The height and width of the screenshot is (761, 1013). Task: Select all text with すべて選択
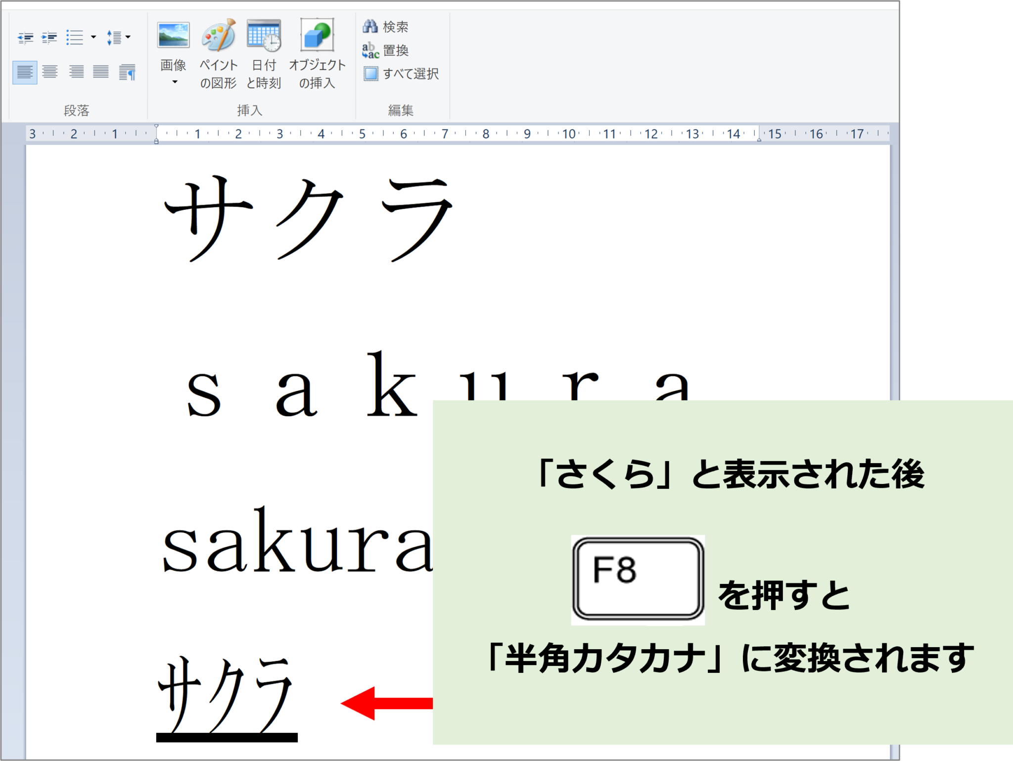click(371, 74)
